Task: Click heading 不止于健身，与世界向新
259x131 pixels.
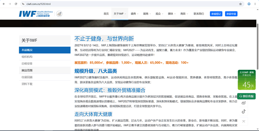Action: (x=104, y=39)
